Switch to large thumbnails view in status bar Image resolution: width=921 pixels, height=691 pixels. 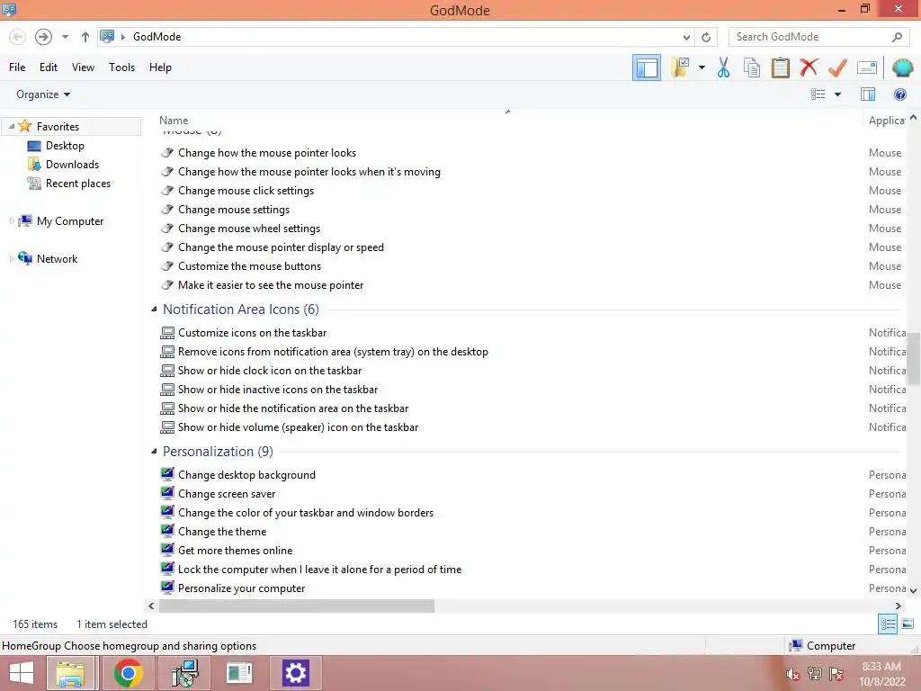908,624
